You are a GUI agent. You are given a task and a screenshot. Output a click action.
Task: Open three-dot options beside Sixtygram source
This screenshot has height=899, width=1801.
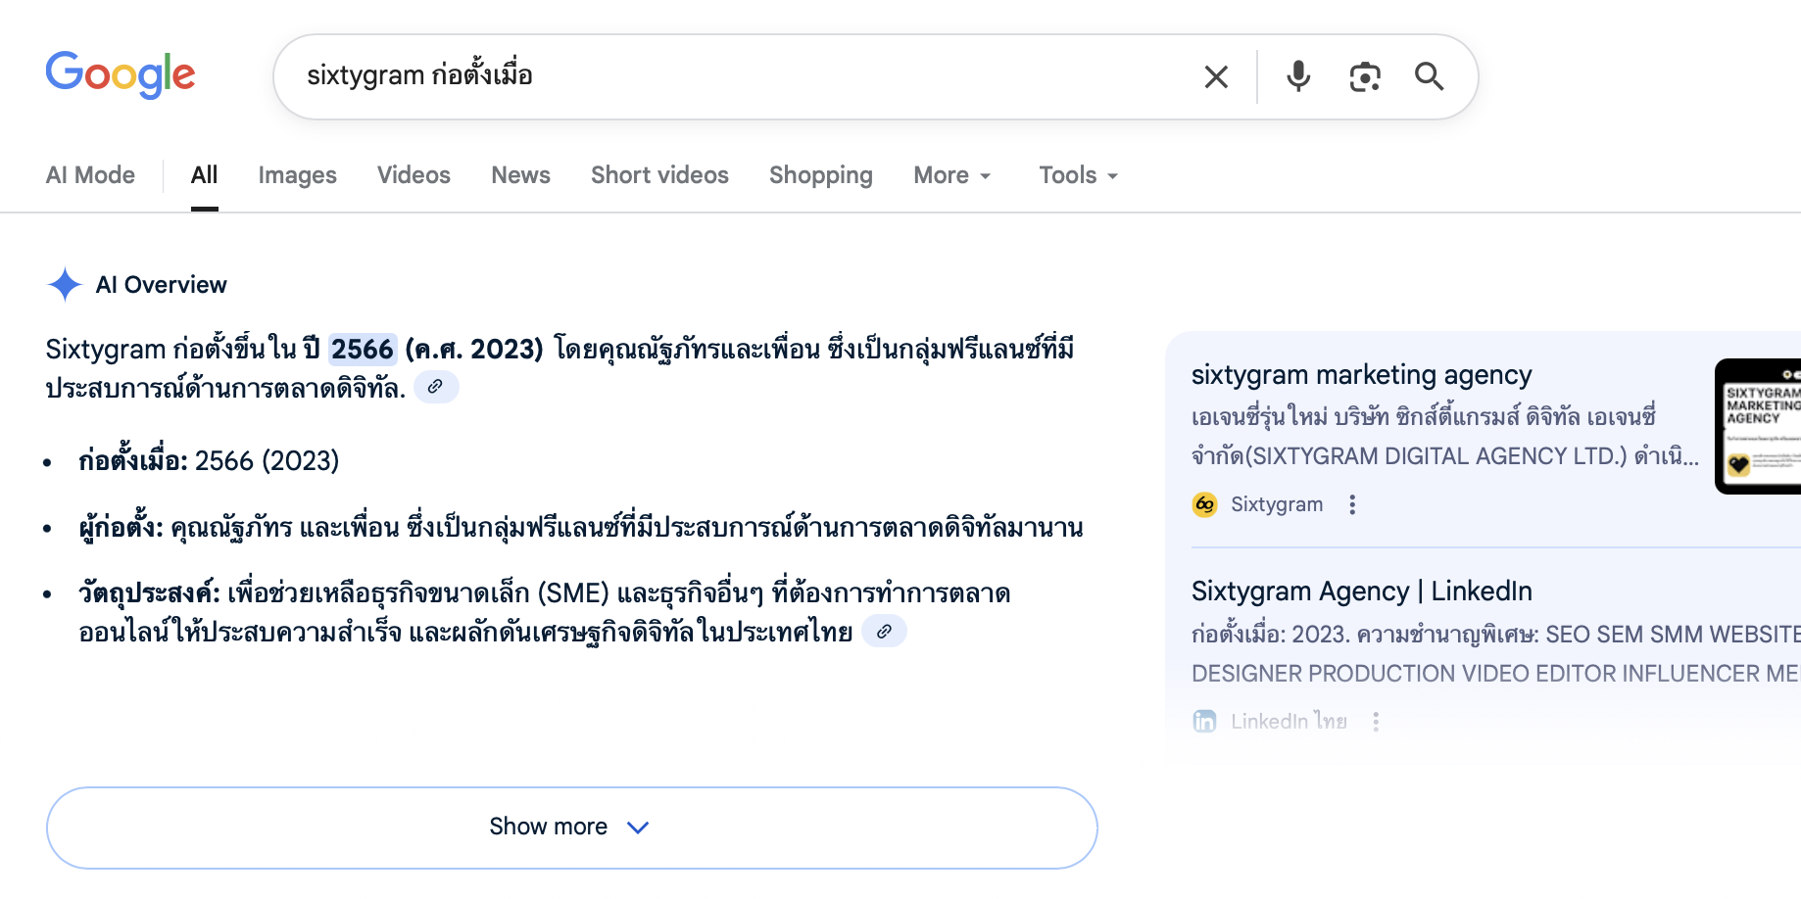1352,504
